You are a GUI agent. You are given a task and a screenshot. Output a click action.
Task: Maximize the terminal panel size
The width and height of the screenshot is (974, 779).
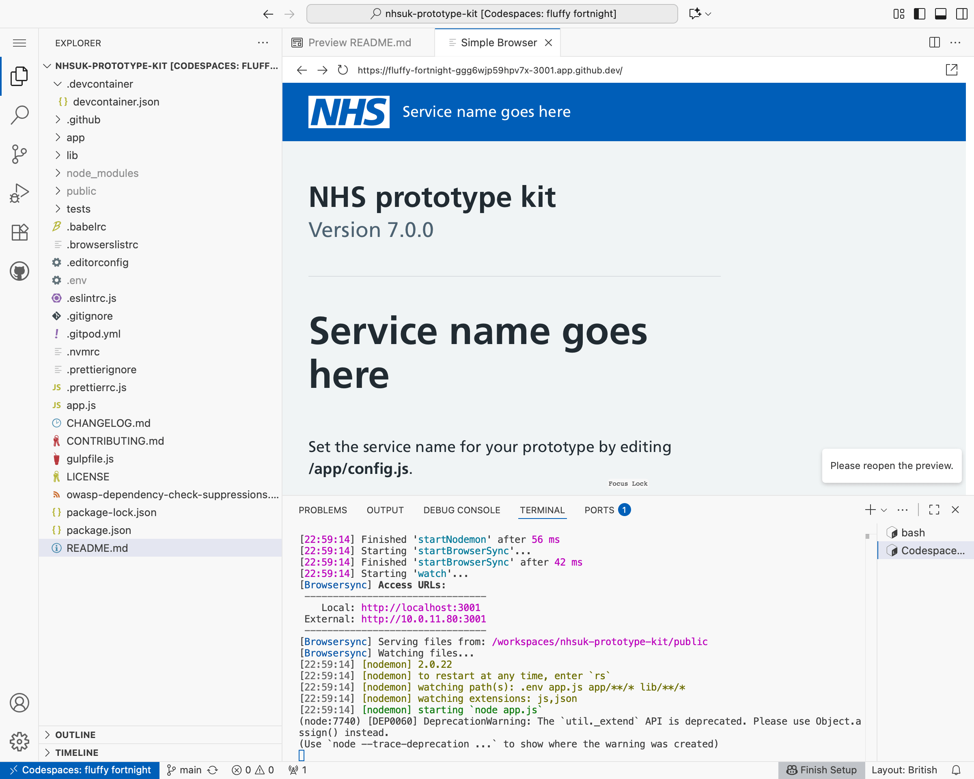point(934,510)
